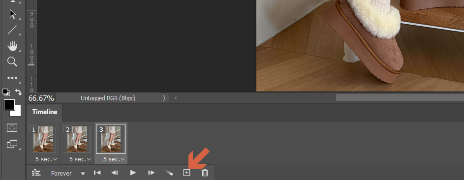The image size is (464, 180).
Task: Open frame 3 delay dropdown
Action: 114,159
